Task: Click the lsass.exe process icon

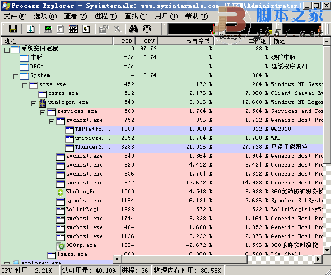Action: [x=52, y=255]
